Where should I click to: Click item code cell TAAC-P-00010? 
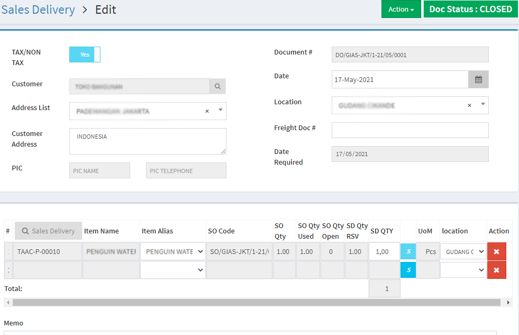point(48,251)
